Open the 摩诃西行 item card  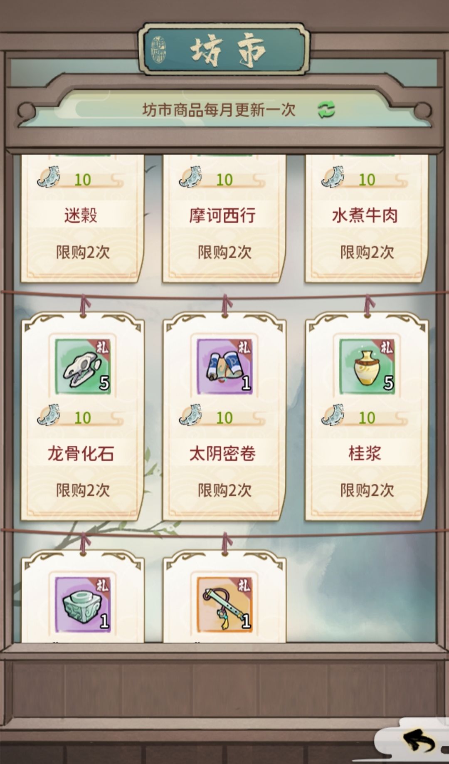(x=224, y=218)
